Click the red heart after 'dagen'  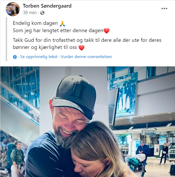[x=107, y=31]
